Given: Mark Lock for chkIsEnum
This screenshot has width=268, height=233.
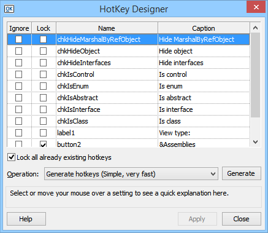Looking at the screenshot, I should pos(43,86).
